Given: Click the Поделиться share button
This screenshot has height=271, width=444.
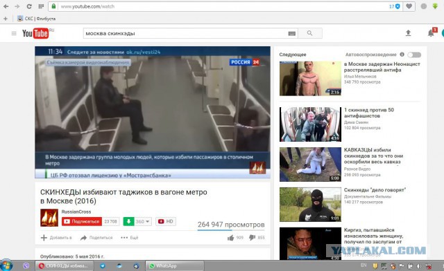Looking at the screenshot, I should [96, 238].
